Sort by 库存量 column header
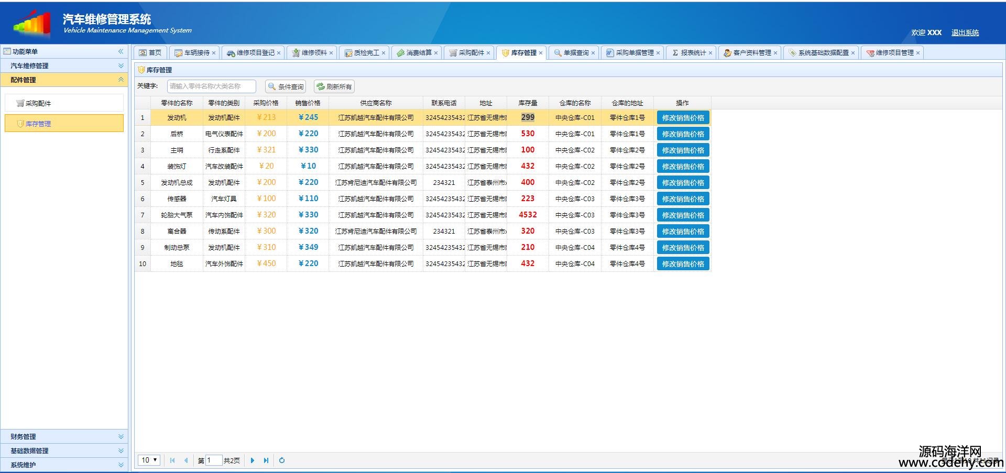 528,103
